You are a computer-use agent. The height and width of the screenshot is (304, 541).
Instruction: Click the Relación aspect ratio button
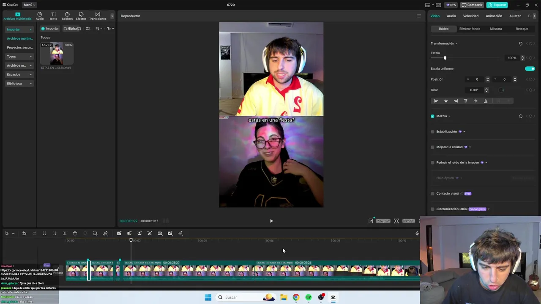coord(408,221)
